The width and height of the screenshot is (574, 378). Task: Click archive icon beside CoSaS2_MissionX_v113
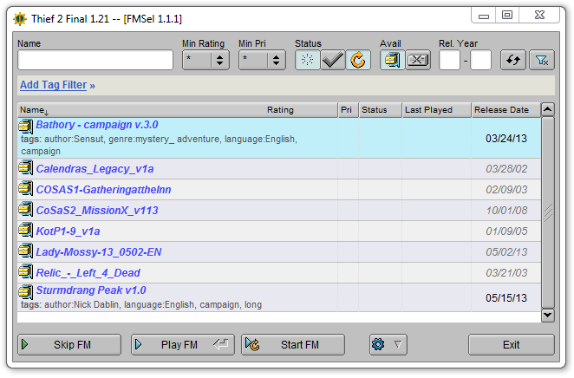point(26,209)
